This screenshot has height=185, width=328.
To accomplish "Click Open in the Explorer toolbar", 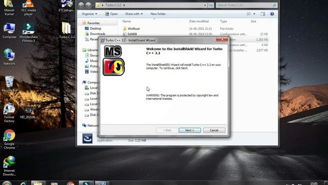I will 112,14.
